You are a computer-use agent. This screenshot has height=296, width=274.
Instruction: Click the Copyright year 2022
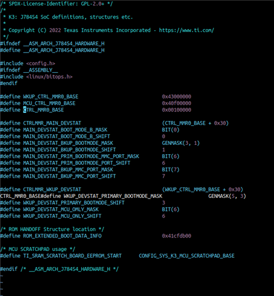55,30
